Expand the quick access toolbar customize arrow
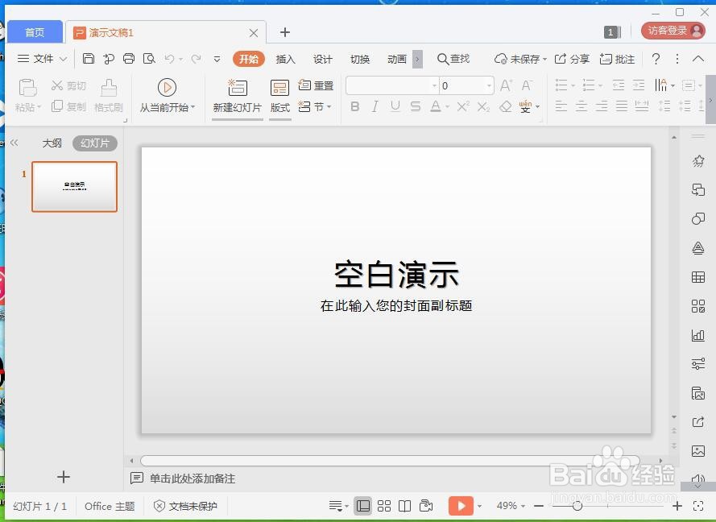 [x=217, y=59]
